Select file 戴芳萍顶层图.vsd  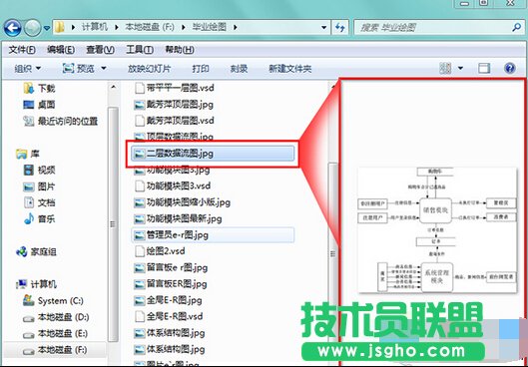174,121
